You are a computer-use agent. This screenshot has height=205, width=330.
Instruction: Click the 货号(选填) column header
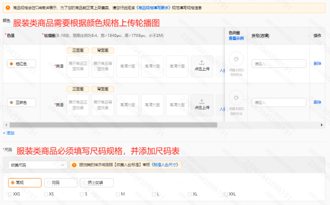pyautogui.click(x=260, y=36)
